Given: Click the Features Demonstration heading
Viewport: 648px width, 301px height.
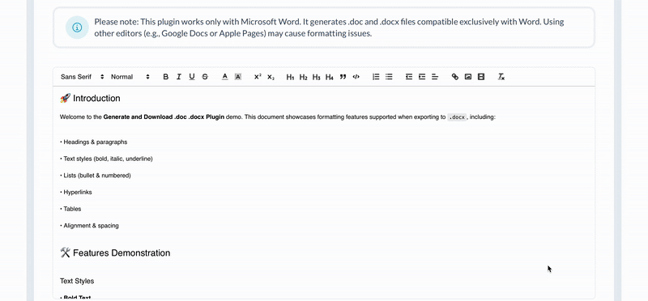Looking at the screenshot, I should (115, 252).
